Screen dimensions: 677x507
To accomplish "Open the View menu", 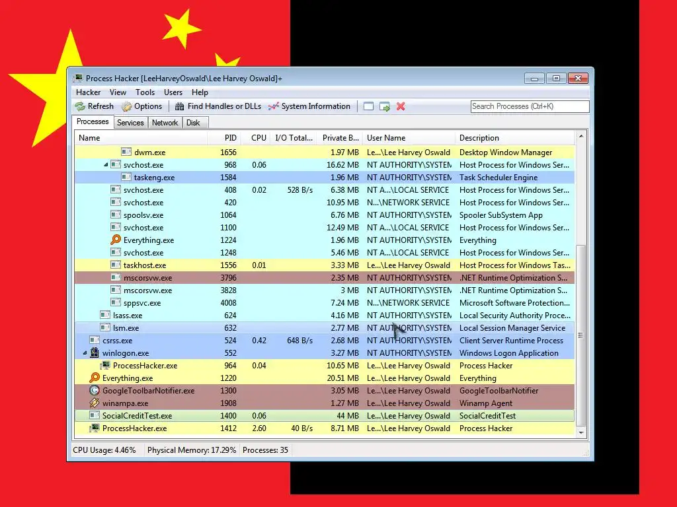I will 118,92.
